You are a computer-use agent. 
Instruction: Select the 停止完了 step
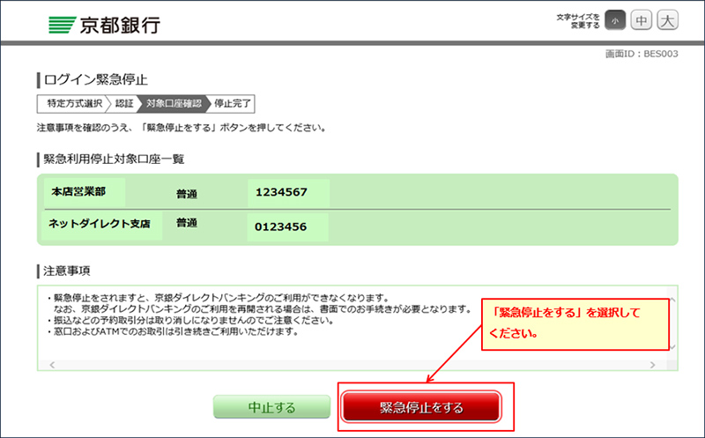[x=232, y=103]
